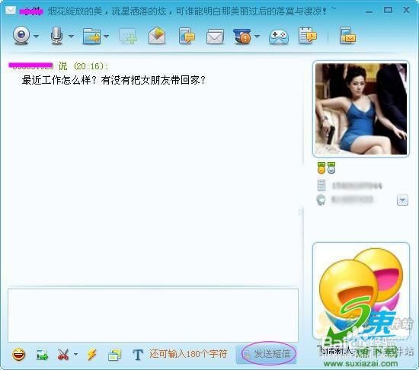Viewport: 419px width, 370px height.
Task: Click the message 最近工作怎么样 text
Action: 114,80
